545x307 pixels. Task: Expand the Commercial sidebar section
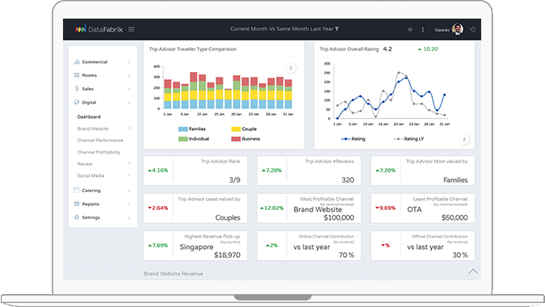click(x=103, y=62)
